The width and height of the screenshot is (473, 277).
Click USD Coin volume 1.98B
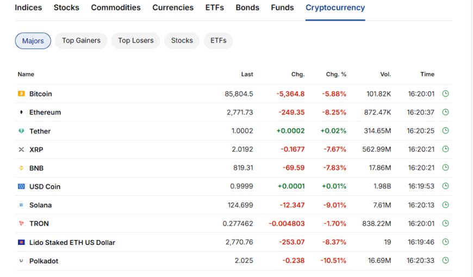click(x=382, y=186)
